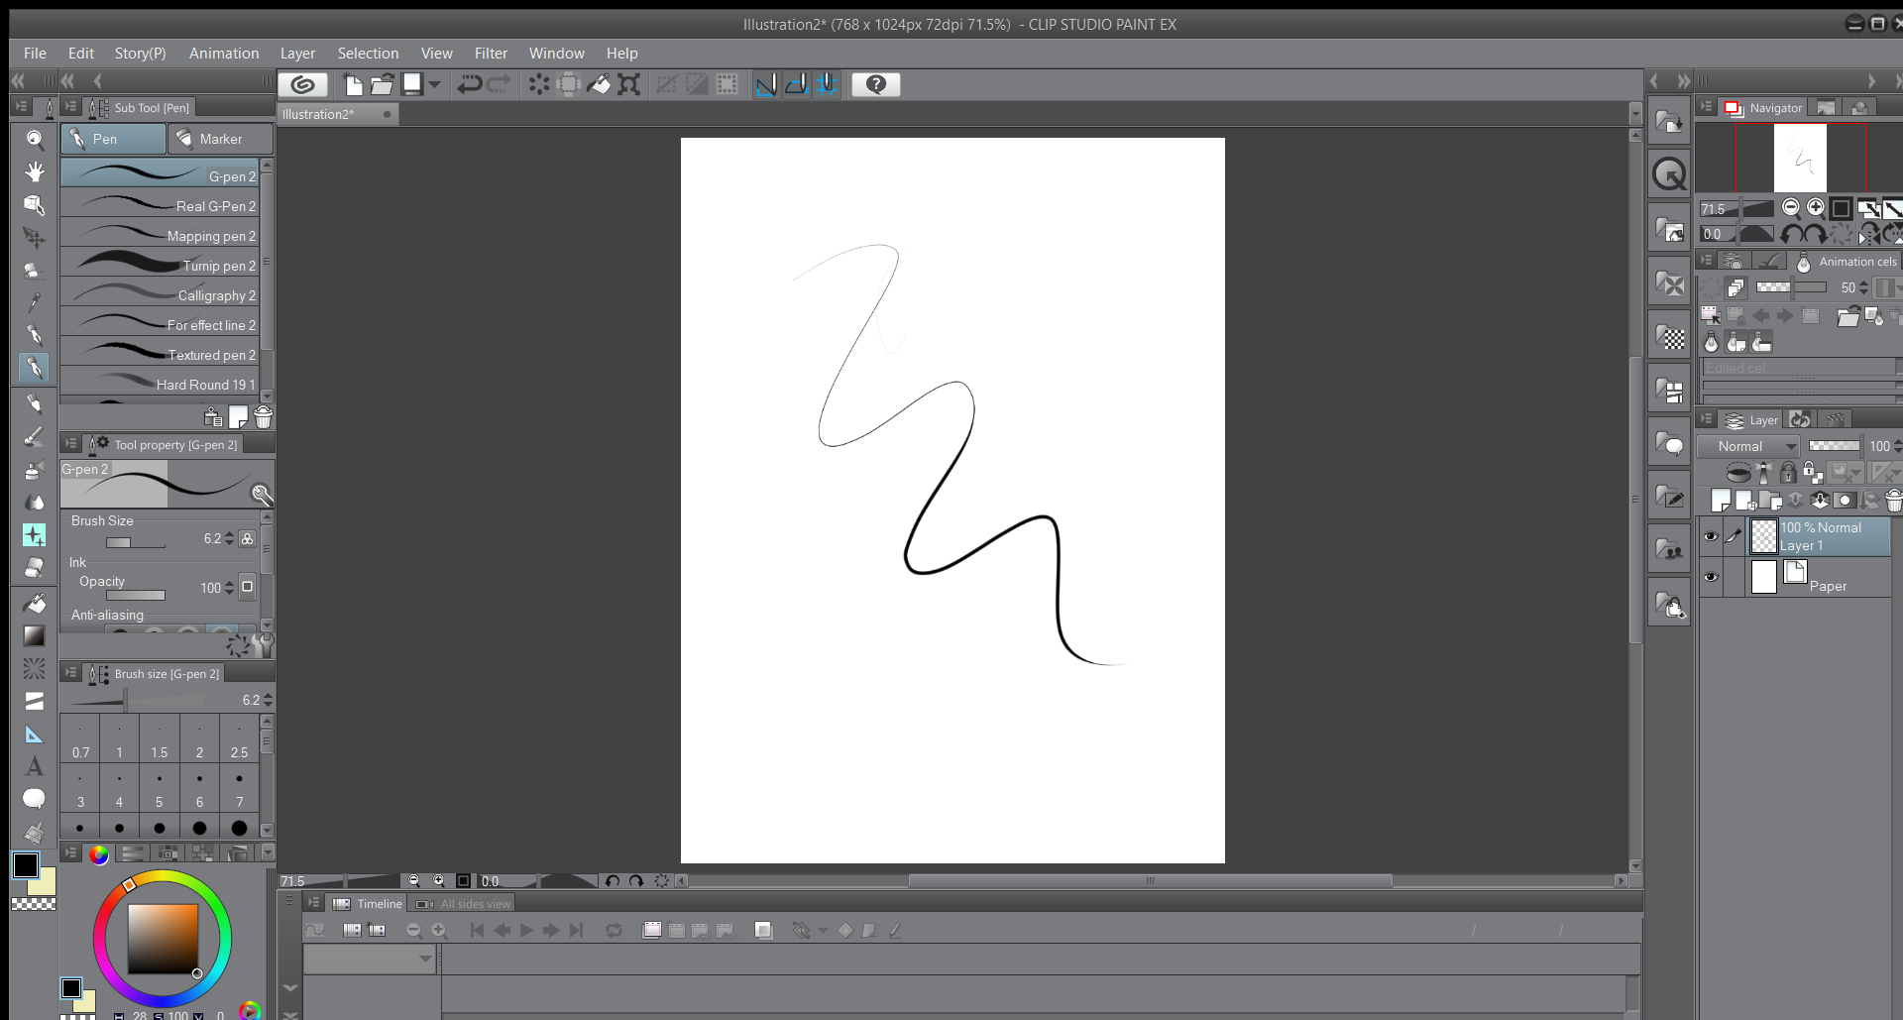Toggle visibility of Layer 1
1903x1020 pixels.
point(1712,536)
